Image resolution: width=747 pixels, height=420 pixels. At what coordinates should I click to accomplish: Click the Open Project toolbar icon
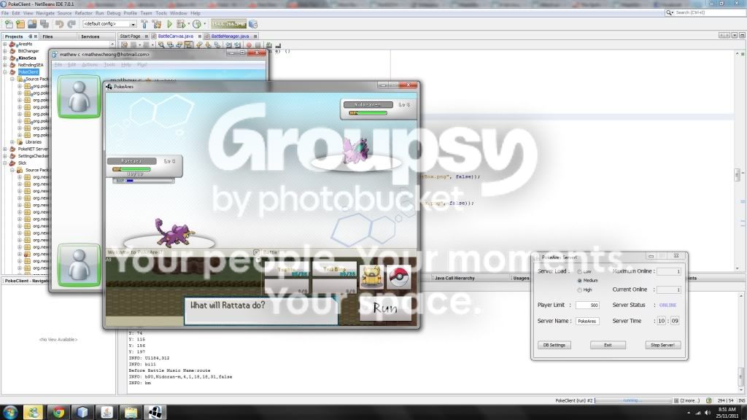pos(32,24)
